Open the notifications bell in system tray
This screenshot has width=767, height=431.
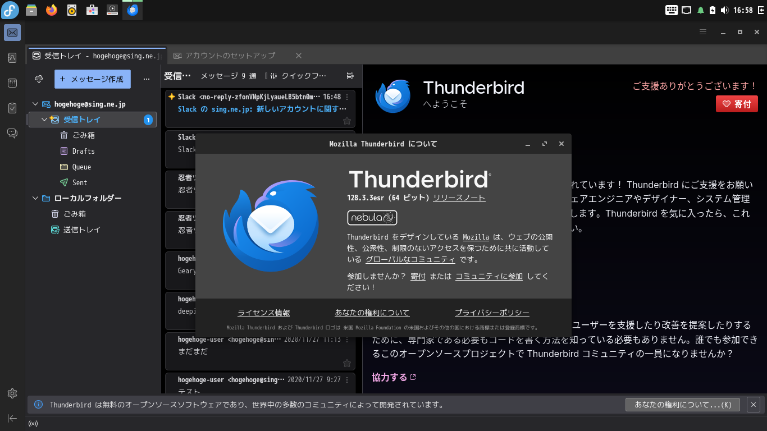pyautogui.click(x=701, y=10)
